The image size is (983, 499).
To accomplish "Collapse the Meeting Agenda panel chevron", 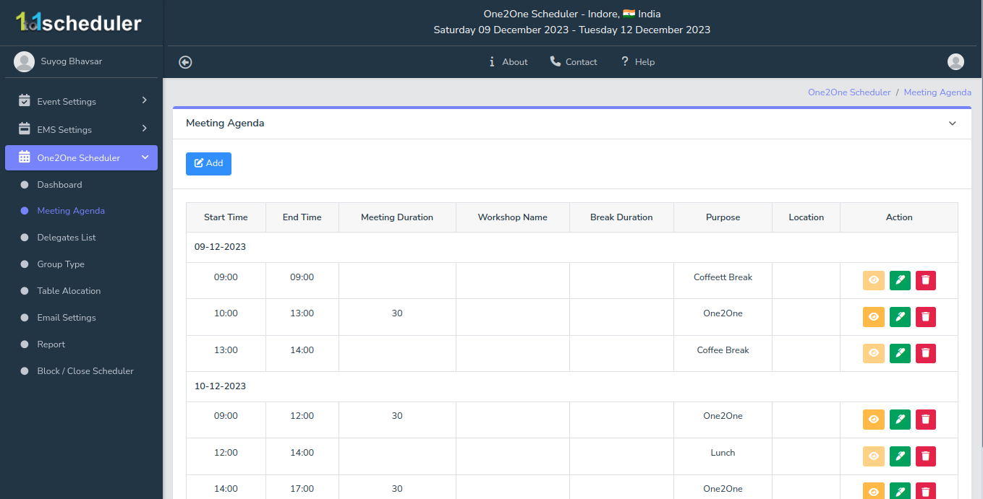I will [952, 123].
